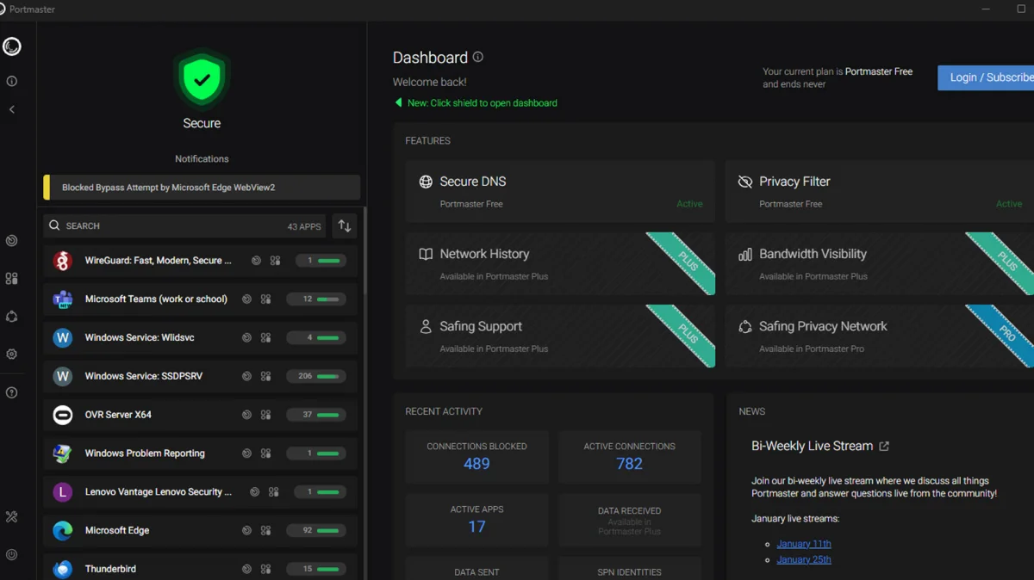The image size is (1034, 580).
Task: Select the Microsoft Teams app icon
Action: pyautogui.click(x=62, y=299)
